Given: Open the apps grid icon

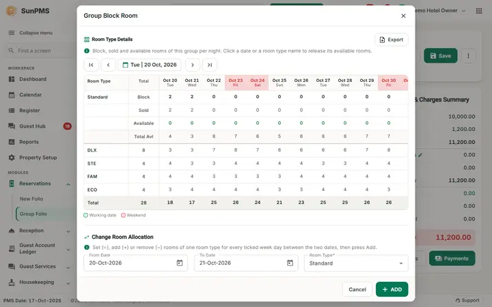Looking at the screenshot, I should pos(479,11).
